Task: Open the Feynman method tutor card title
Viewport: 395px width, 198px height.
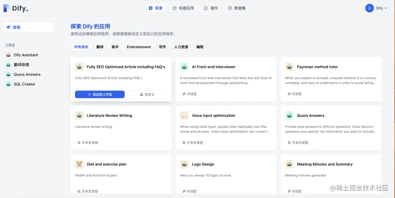Action: point(317,67)
